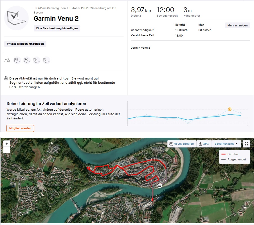The image size is (254, 225).
Task: Expand stats with Mehr anzeigen
Action: point(237,26)
